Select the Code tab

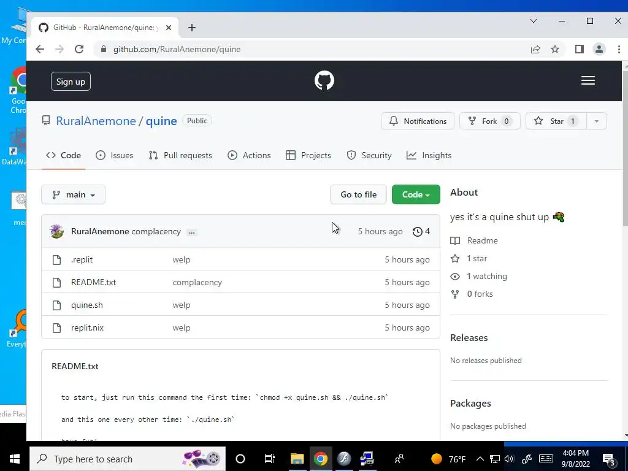point(63,155)
